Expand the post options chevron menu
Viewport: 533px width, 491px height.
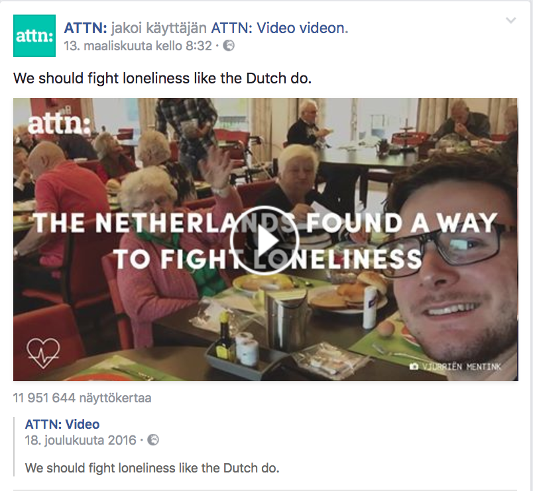tap(511, 21)
